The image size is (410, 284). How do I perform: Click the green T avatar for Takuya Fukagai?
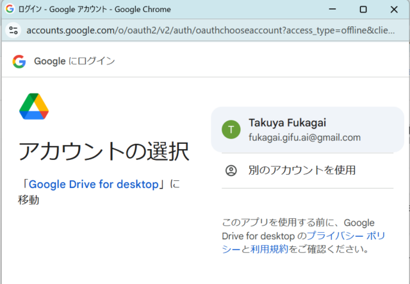click(231, 129)
